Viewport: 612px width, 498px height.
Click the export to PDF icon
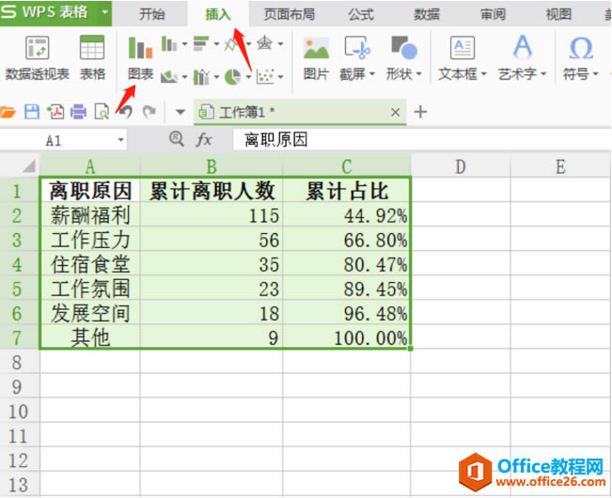coord(55,112)
